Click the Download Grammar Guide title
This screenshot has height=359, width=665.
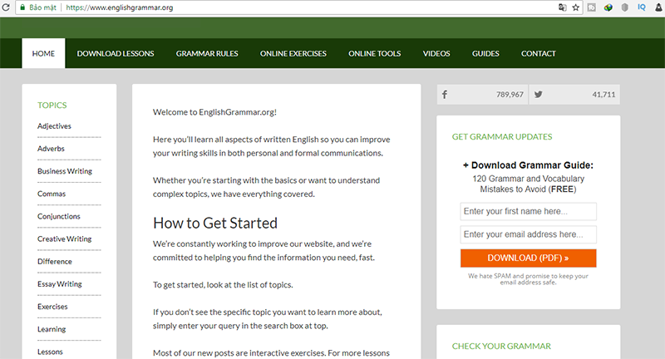pyautogui.click(x=528, y=165)
